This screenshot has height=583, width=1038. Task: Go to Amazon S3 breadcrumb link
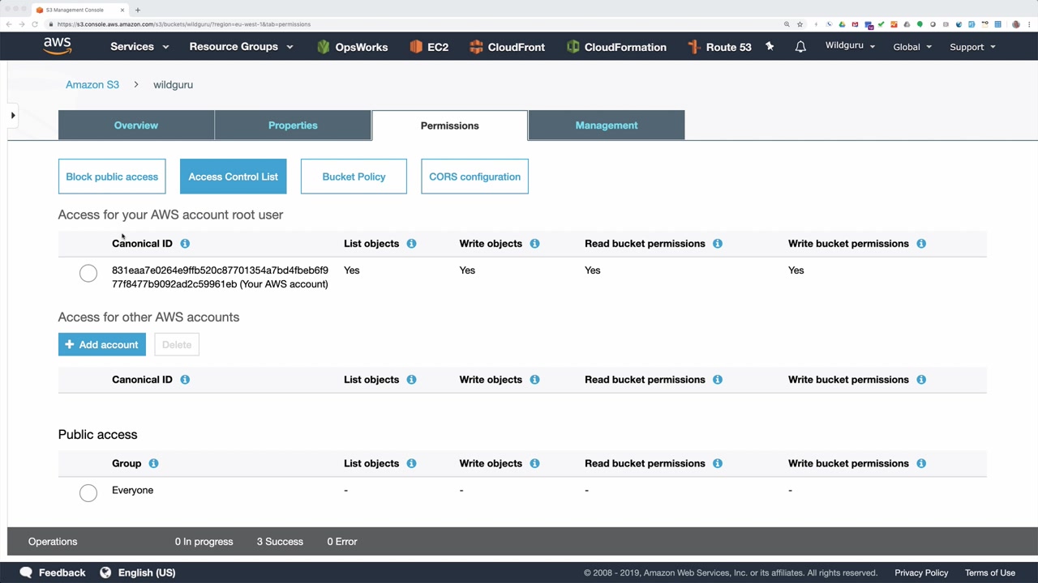coord(92,84)
